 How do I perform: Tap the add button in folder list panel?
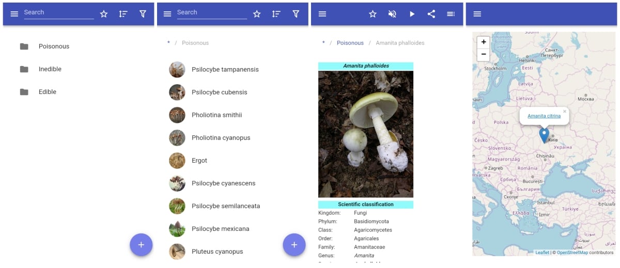click(x=141, y=245)
